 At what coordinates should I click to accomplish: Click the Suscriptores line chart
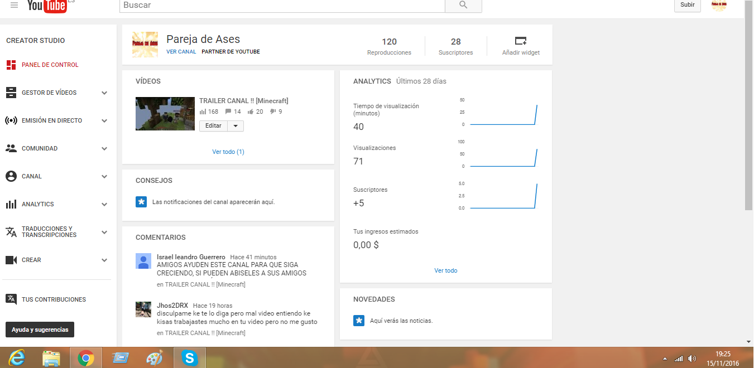tap(503, 196)
